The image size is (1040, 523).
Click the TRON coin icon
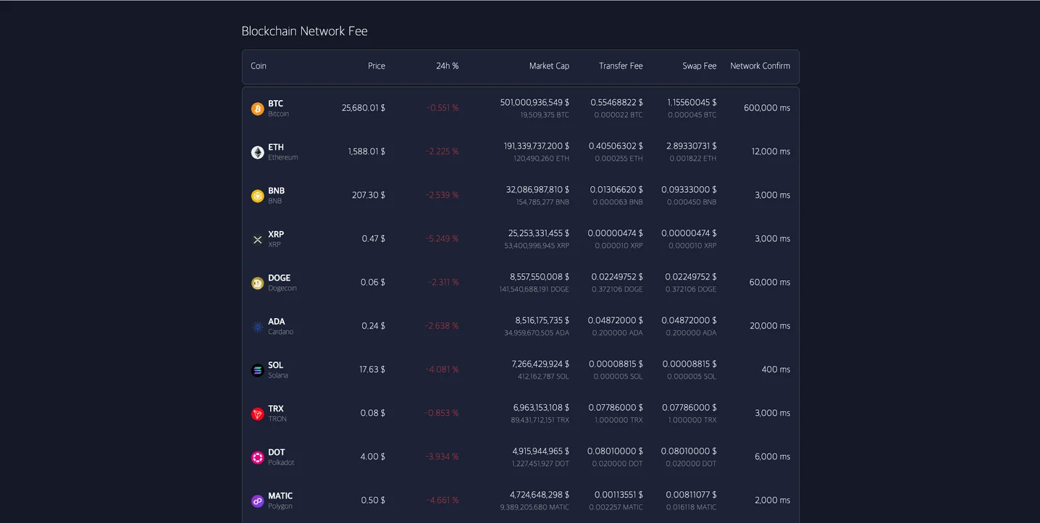257,414
